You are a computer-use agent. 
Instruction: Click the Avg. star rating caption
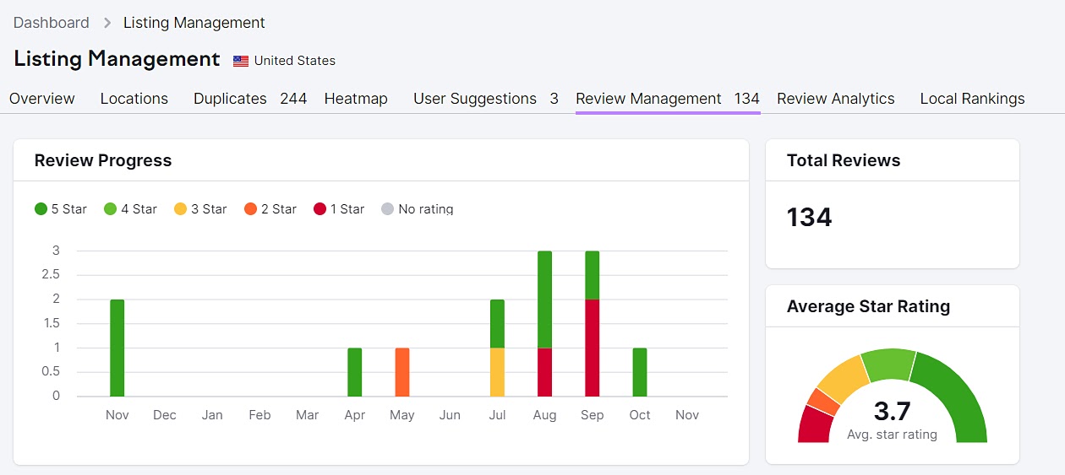click(x=892, y=435)
